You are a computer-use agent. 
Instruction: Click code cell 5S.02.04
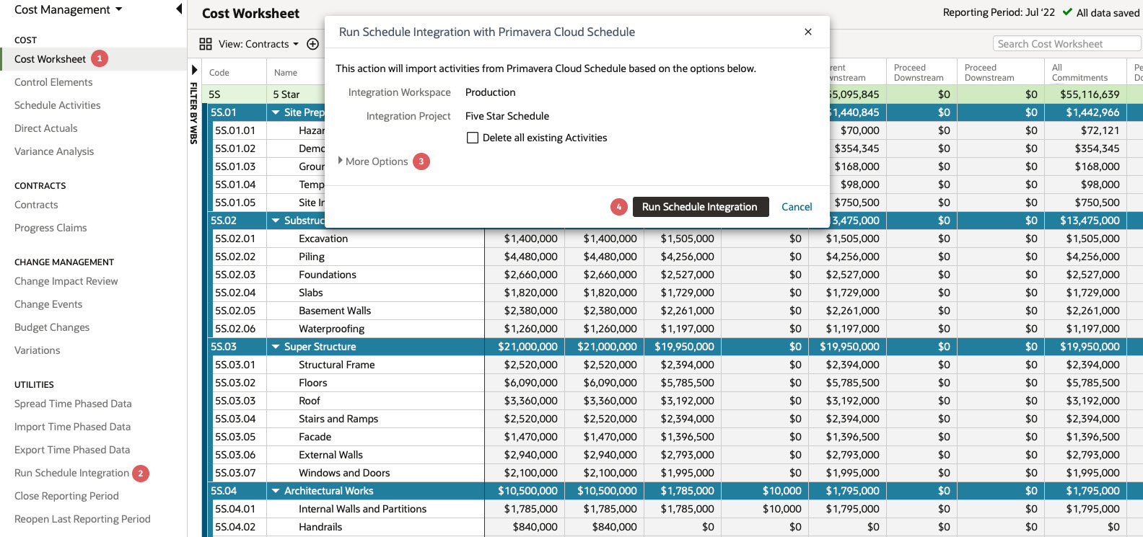[x=235, y=293]
